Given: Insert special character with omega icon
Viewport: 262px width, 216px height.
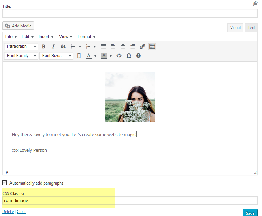Looking at the screenshot, I should pos(129,56).
